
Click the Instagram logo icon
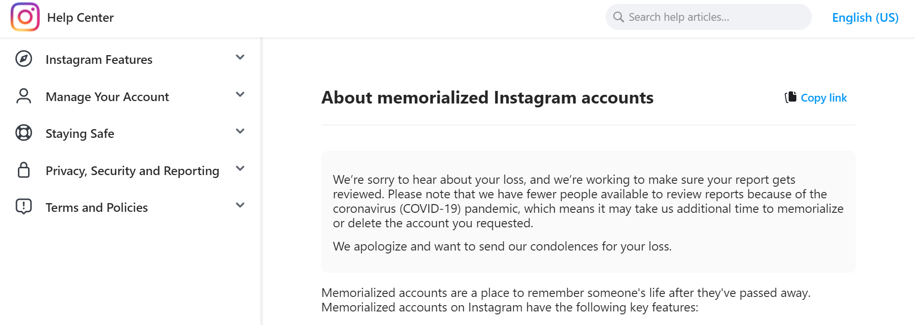click(x=25, y=17)
